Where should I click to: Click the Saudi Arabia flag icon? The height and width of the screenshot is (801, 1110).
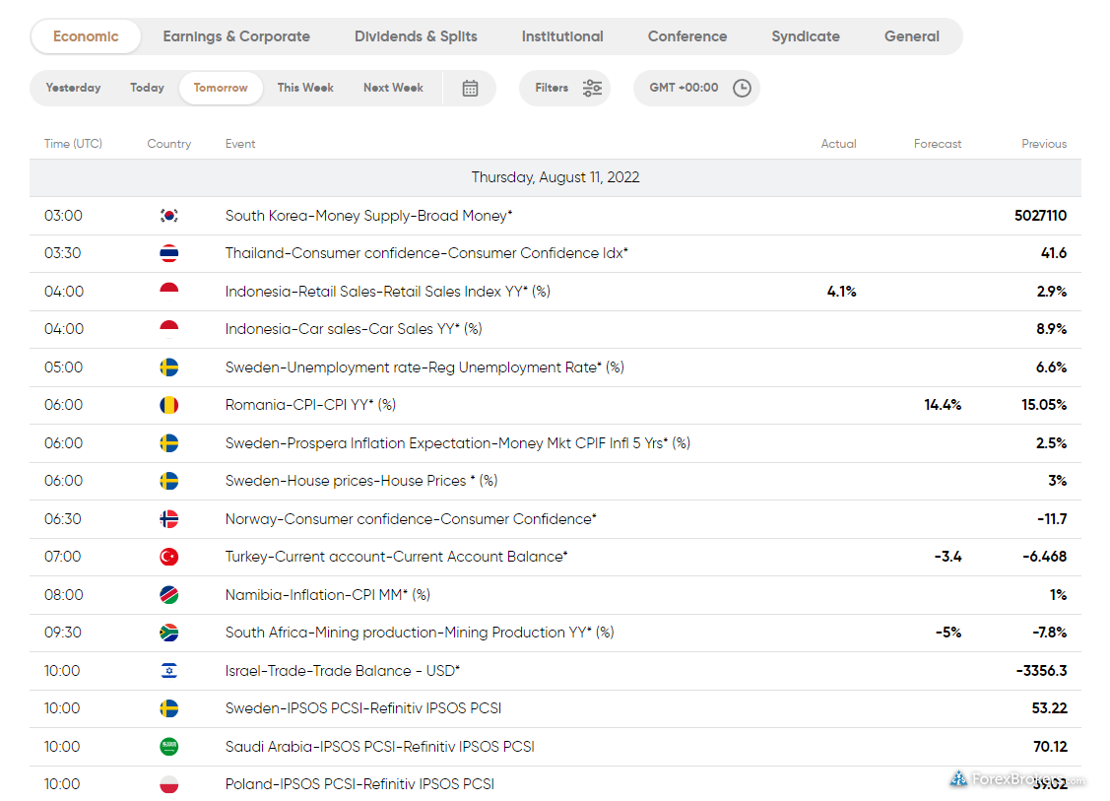169,747
